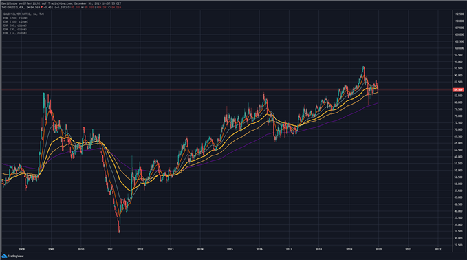
Task: Click the published-on TradingView.com header line
Action: 61,3
